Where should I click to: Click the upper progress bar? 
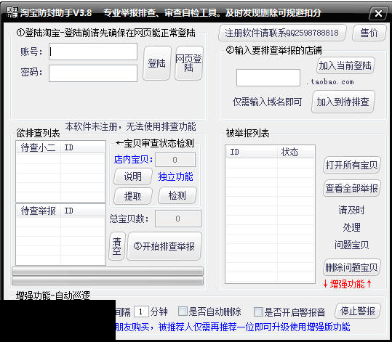click(108, 271)
